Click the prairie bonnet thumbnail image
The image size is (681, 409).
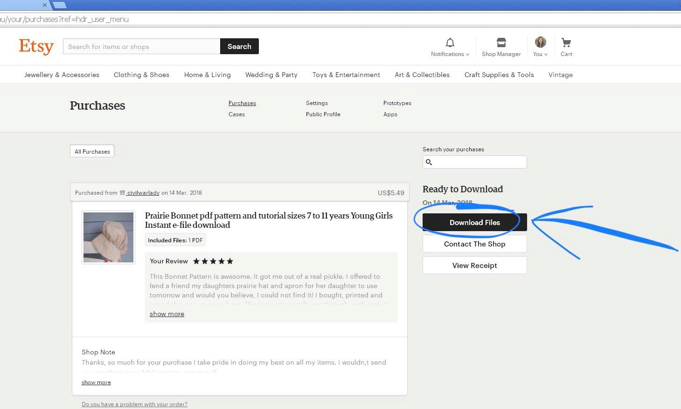[108, 237]
